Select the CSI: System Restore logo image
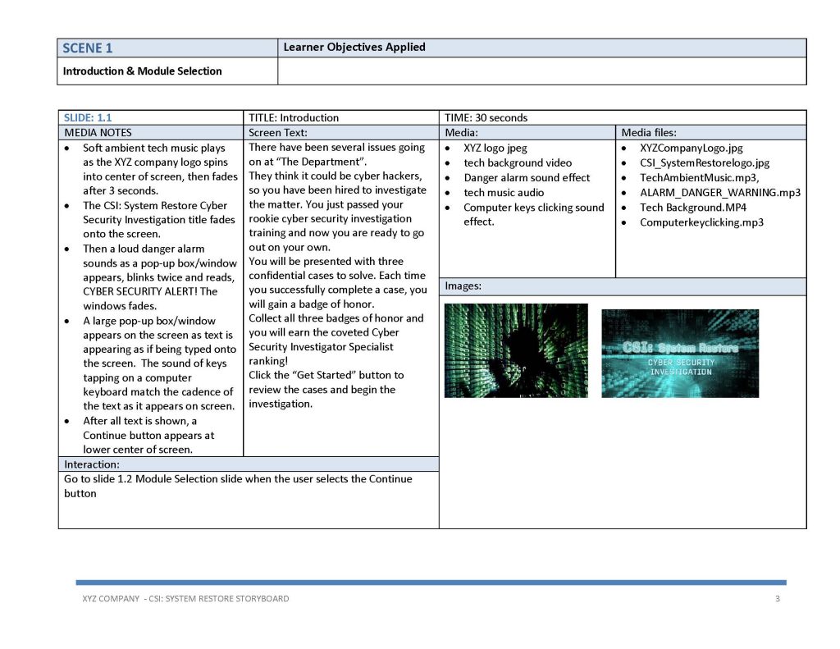This screenshot has width=840, height=649. pos(680,354)
